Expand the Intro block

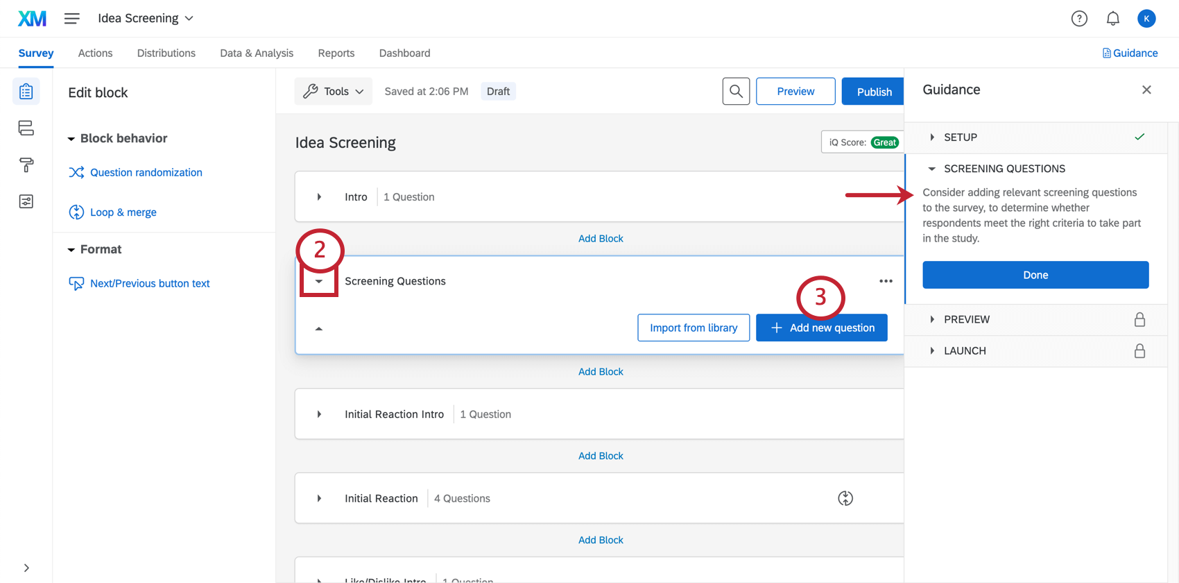[319, 197]
